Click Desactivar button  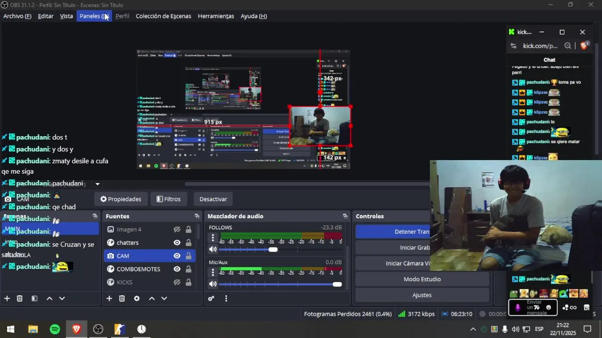click(x=213, y=199)
